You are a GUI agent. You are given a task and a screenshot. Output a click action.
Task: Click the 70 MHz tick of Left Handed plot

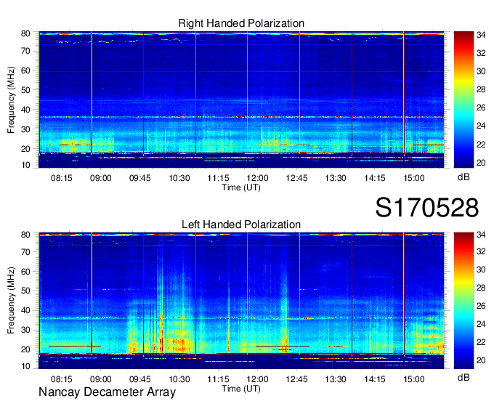click(25, 252)
